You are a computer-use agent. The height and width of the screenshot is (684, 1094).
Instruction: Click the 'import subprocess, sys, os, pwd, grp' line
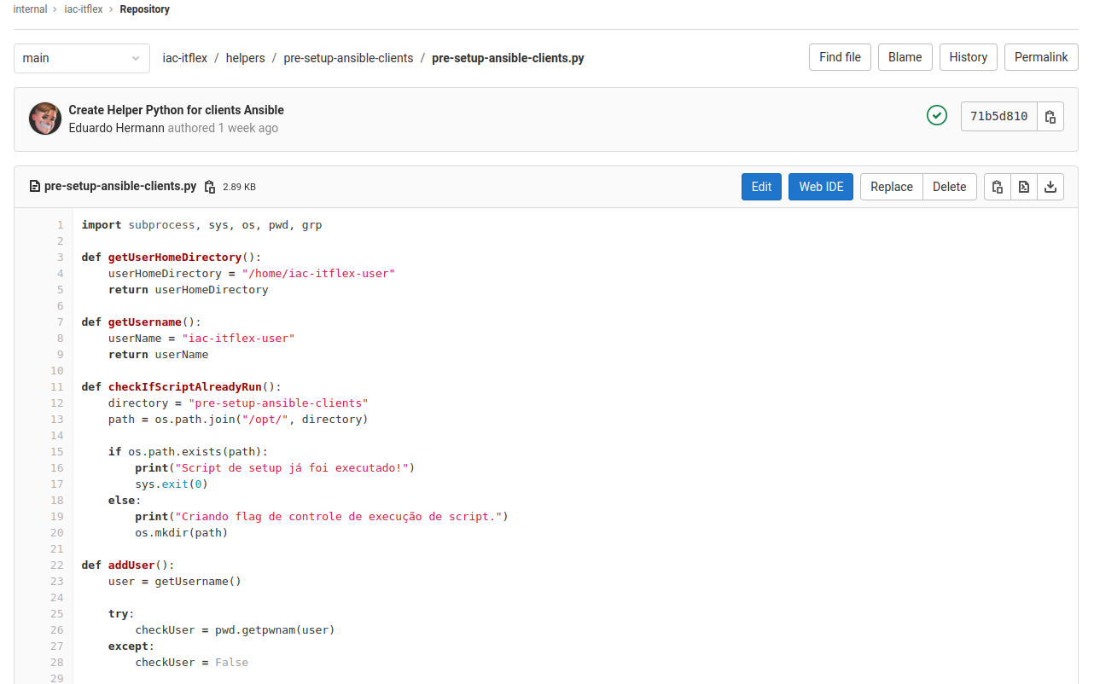(201, 225)
